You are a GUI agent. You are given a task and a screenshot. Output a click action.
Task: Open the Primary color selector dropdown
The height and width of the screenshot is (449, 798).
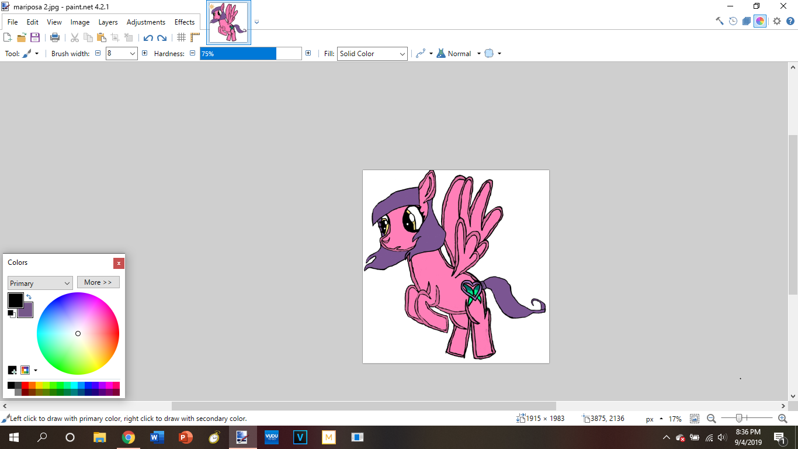pos(40,283)
